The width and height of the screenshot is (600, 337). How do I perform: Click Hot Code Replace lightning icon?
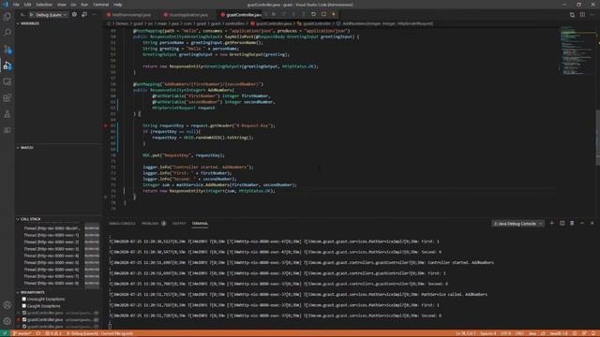coord(334,14)
